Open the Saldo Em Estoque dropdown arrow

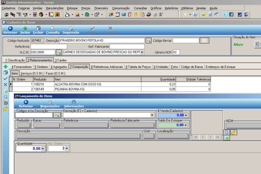click(186, 125)
